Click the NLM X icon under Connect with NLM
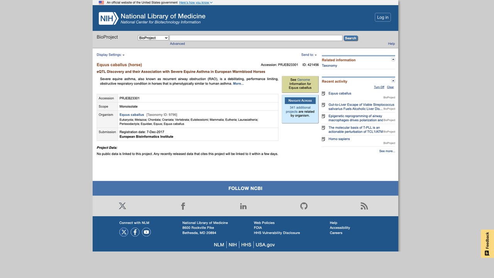 [123, 232]
